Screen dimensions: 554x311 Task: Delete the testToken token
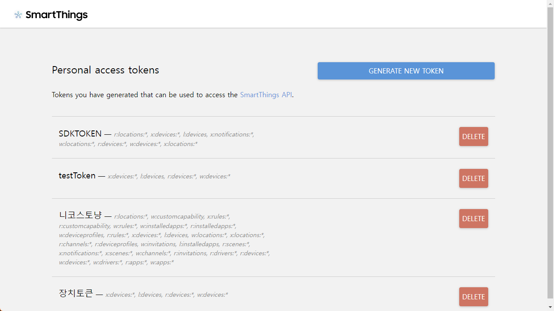(473, 178)
